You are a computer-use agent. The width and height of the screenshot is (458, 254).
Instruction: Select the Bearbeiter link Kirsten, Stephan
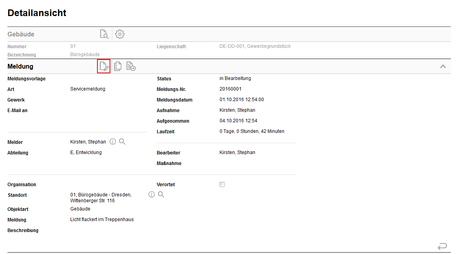237,152
